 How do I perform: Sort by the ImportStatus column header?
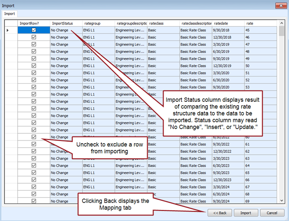[x=66, y=23]
